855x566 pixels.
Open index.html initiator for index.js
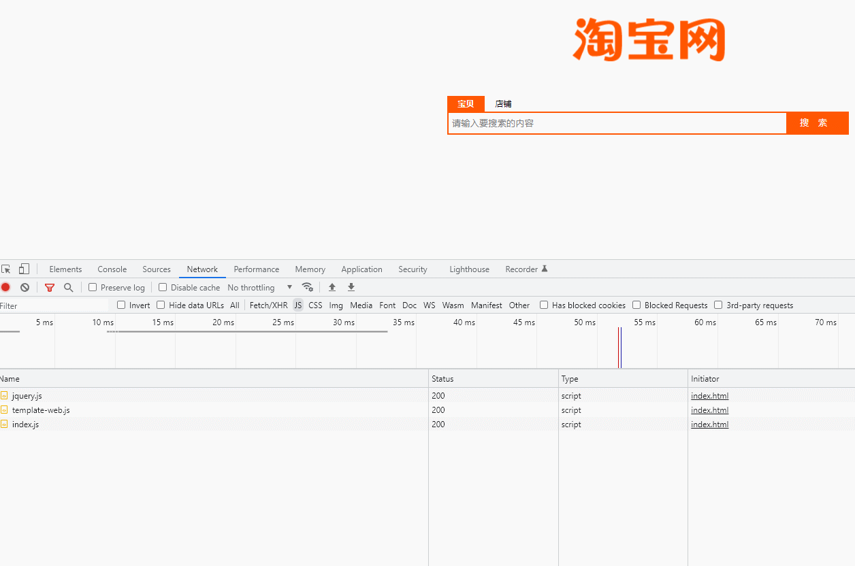click(x=709, y=424)
